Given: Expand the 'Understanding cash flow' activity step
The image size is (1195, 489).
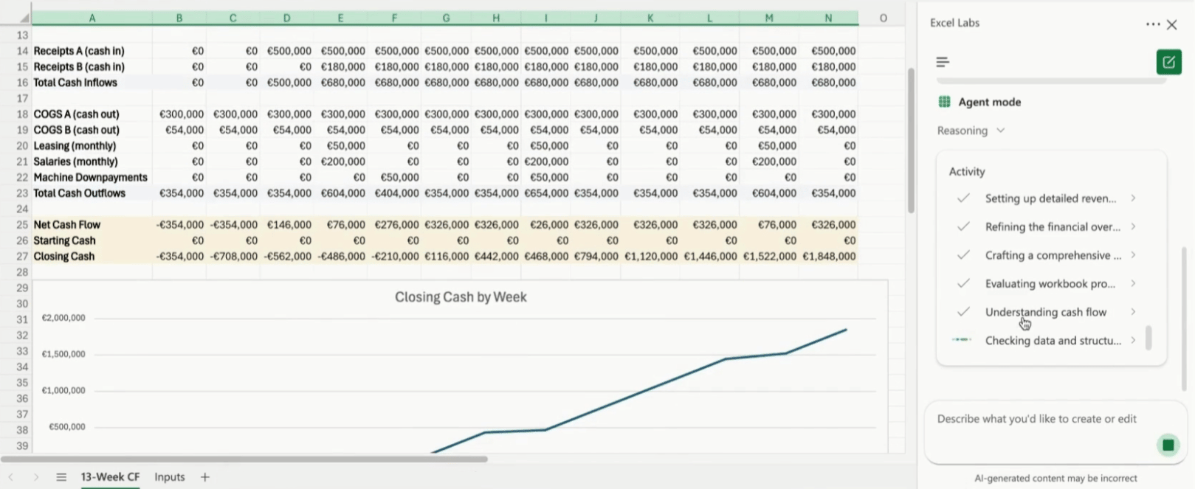Looking at the screenshot, I should click(x=1132, y=312).
